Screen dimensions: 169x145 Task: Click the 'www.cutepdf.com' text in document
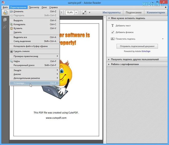(x=56, y=118)
